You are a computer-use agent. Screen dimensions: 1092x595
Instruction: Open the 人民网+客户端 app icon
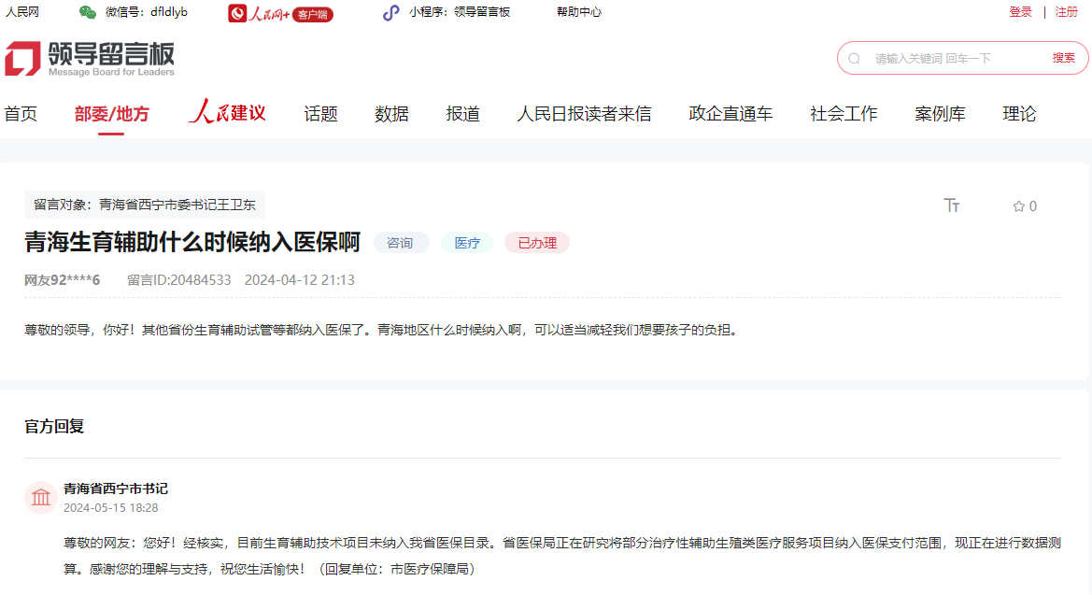(236, 14)
